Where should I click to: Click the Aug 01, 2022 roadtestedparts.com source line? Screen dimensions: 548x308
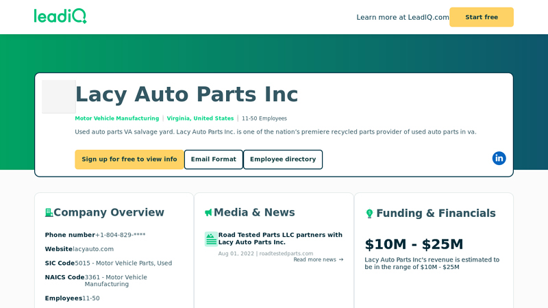266,253
